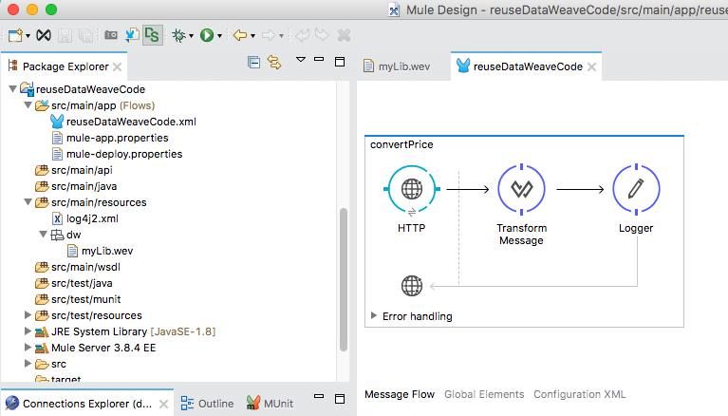Click the Debug bug icon
728x416 pixels.
pos(178,35)
